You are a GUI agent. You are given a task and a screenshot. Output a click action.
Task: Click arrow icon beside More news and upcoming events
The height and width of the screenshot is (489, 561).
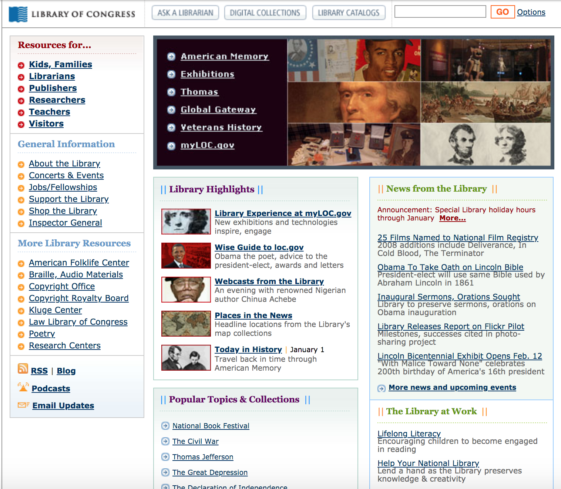pos(382,388)
